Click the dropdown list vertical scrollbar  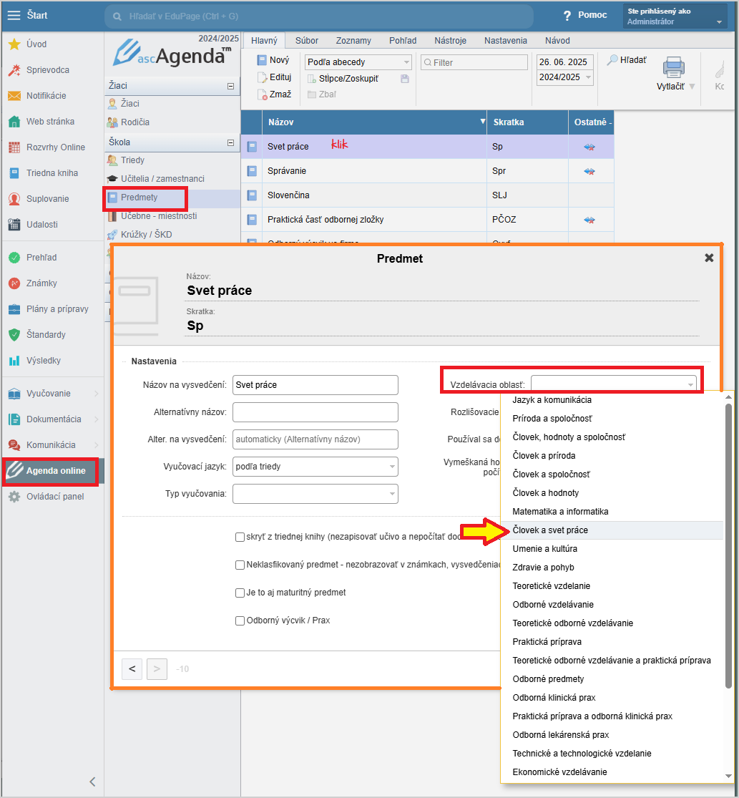tap(729, 544)
